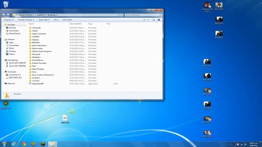Select Desktop under Favorites

(13, 28)
